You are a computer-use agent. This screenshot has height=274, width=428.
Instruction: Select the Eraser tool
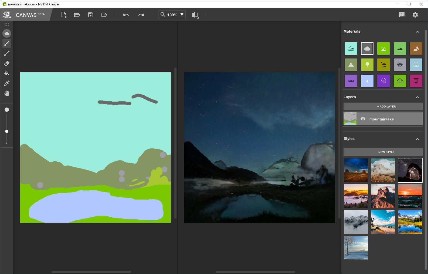(x=7, y=63)
